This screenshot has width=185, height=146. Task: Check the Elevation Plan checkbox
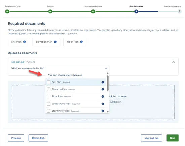point(49,89)
